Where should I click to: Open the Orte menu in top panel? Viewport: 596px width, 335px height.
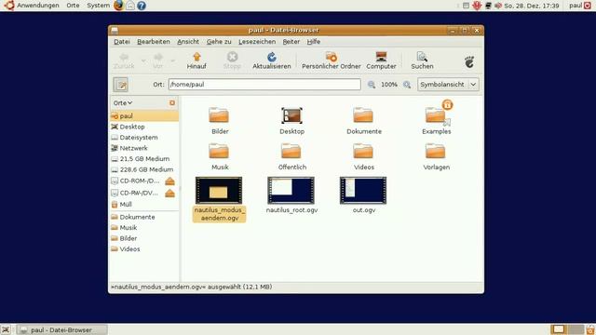tap(73, 6)
